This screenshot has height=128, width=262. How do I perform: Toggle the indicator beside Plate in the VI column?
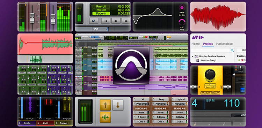148,113
